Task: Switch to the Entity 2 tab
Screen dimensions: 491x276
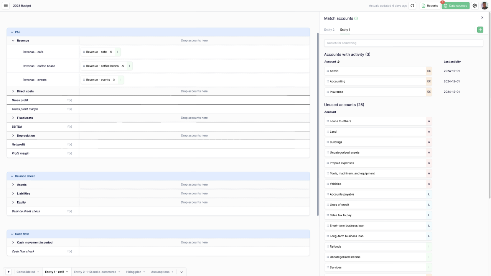Action: point(329,30)
